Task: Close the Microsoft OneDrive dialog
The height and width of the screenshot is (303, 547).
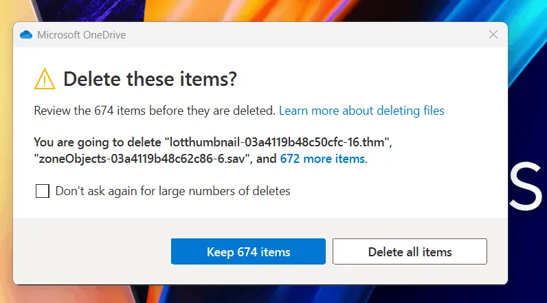Action: coord(493,34)
